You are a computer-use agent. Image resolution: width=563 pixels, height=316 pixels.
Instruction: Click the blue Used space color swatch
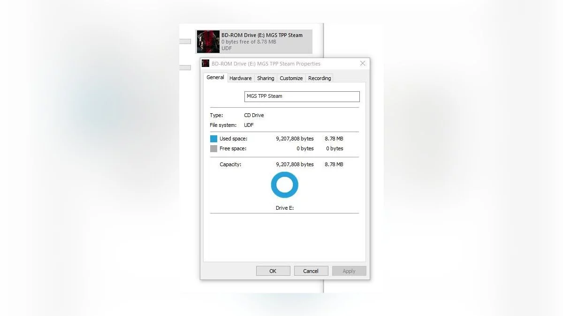213,139
